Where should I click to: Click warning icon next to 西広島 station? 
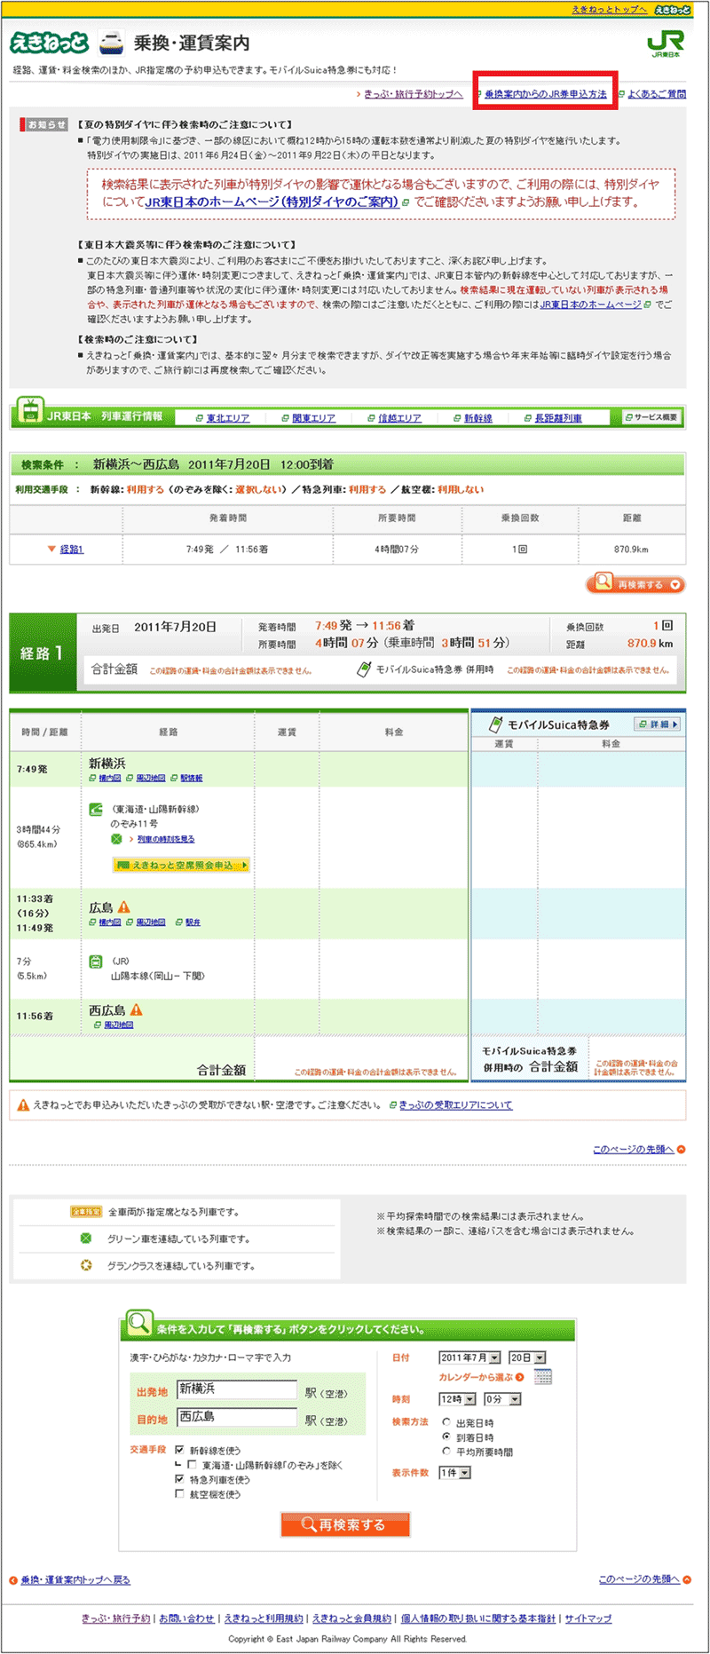(x=137, y=1009)
